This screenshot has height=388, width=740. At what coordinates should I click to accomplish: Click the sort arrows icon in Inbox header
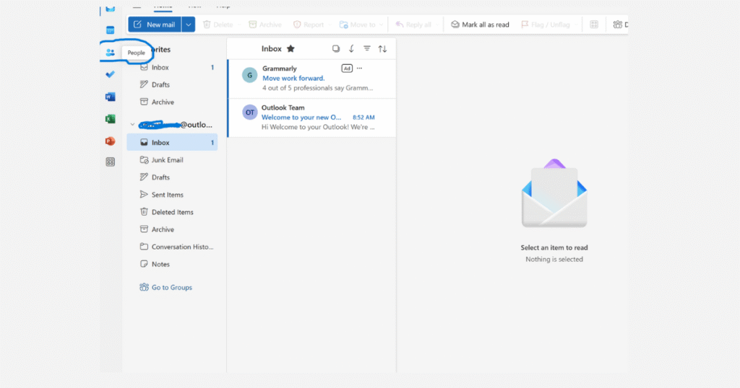382,49
